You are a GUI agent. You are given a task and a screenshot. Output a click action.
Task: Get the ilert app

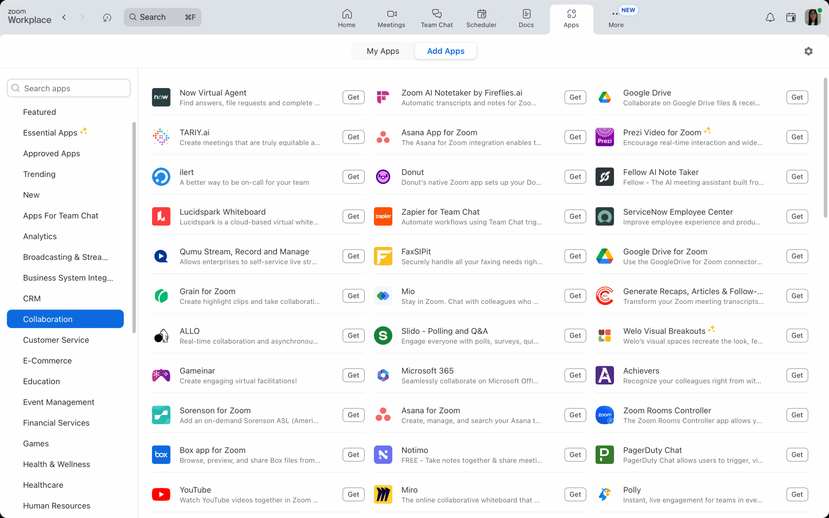[x=353, y=177]
